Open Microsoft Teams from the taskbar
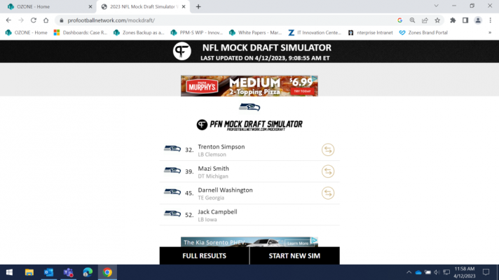 [68, 272]
